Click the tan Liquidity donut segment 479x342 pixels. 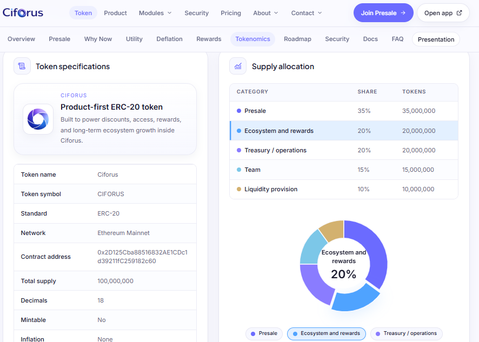pos(333,231)
